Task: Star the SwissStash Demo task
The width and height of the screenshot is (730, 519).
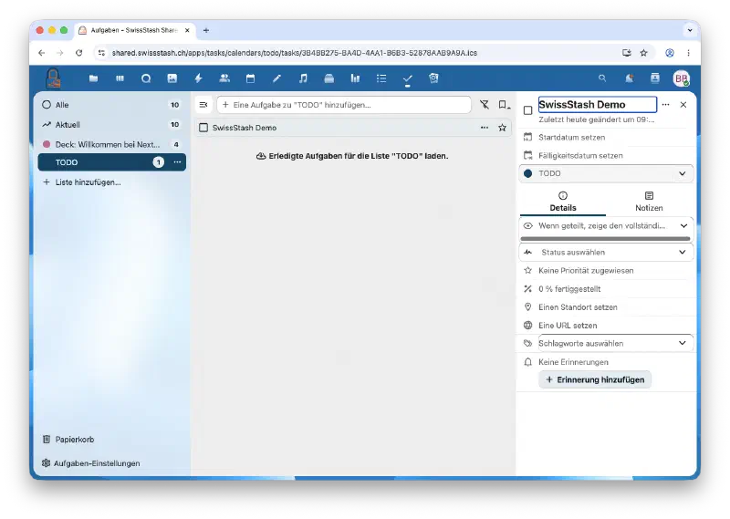Action: point(503,128)
